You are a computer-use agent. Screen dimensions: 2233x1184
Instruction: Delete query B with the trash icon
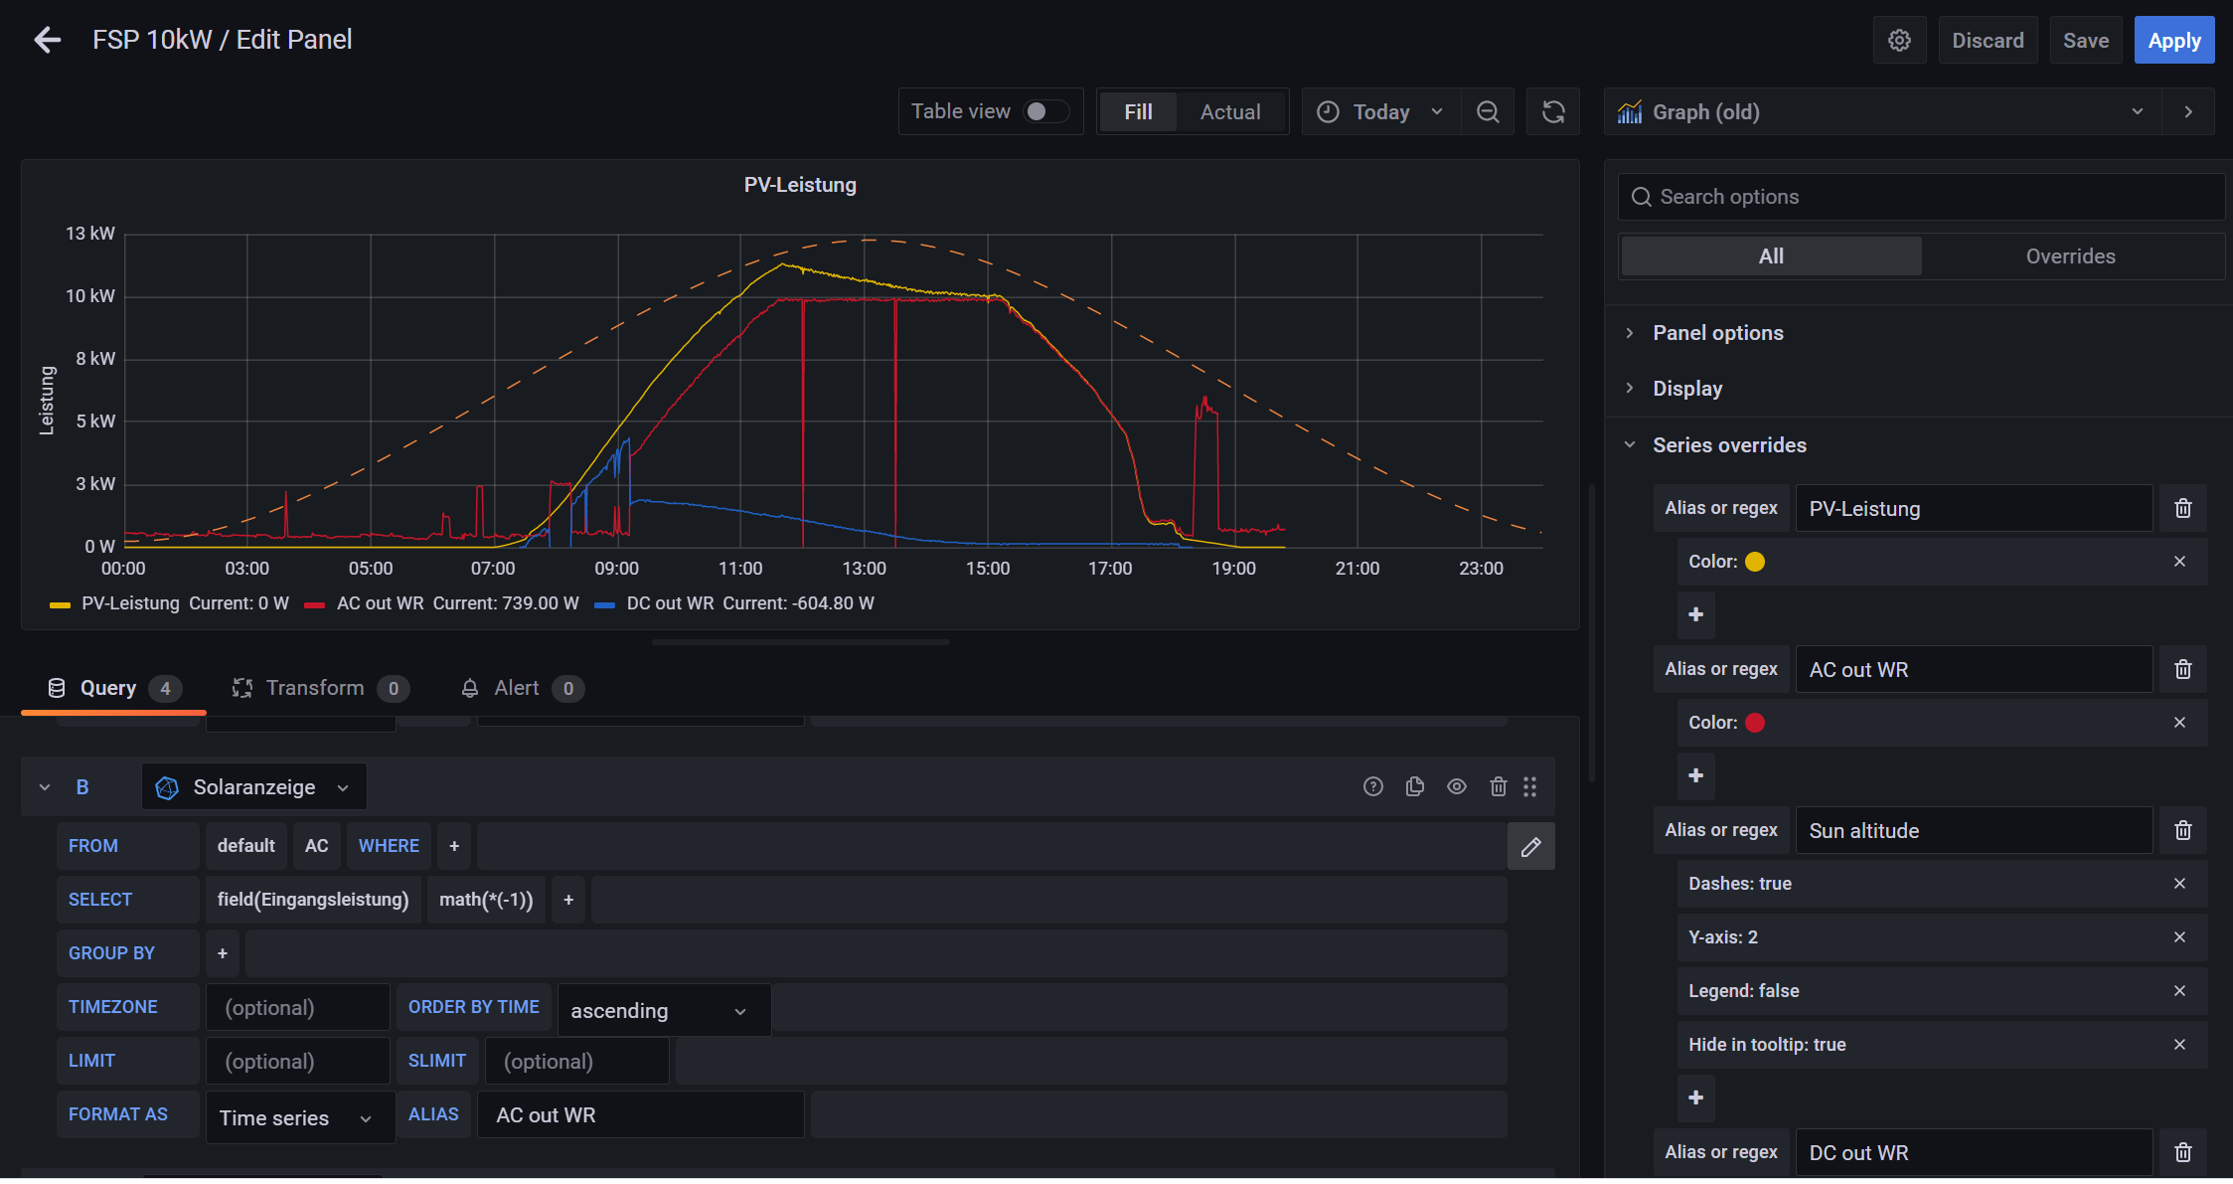1499,787
